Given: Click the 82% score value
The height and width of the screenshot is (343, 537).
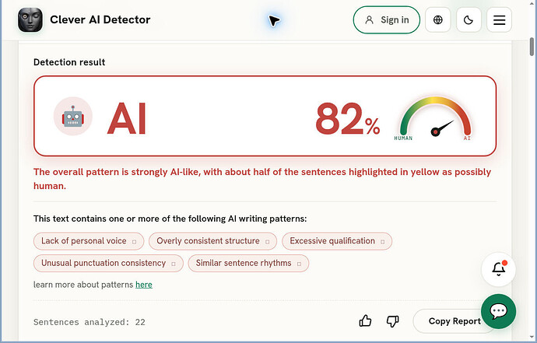Looking at the screenshot, I should [348, 118].
